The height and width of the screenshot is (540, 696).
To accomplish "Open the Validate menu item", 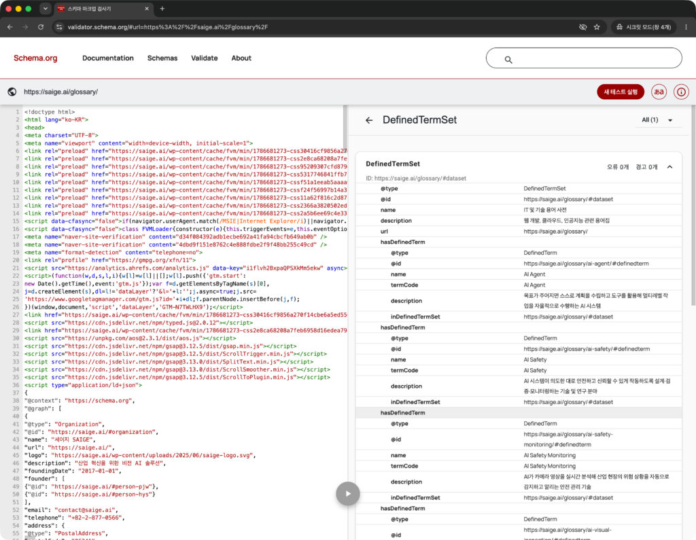I will 204,58.
